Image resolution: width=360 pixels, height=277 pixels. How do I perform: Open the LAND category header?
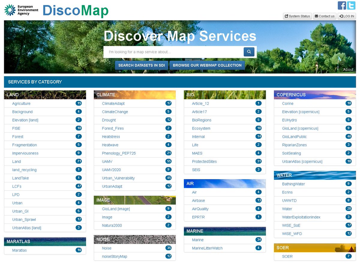point(45,95)
